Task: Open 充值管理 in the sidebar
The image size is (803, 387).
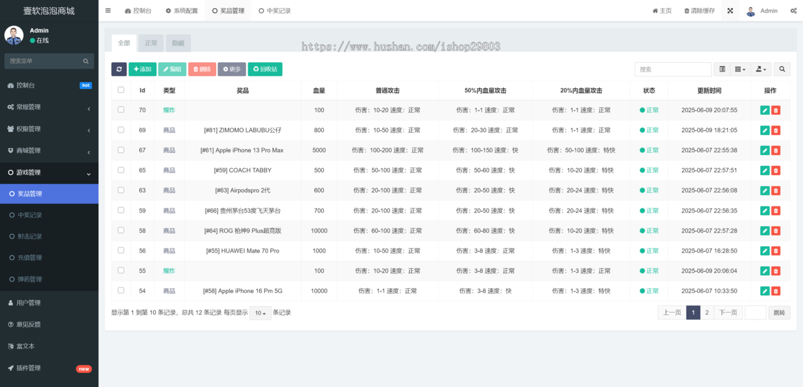Action: pos(49,257)
